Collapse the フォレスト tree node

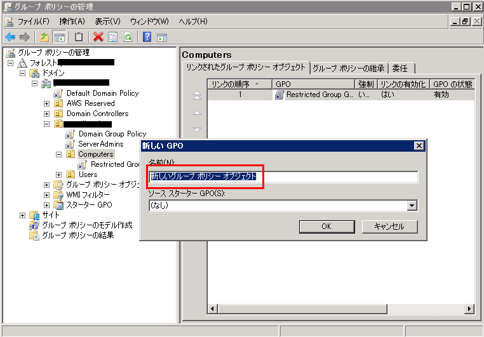11,63
